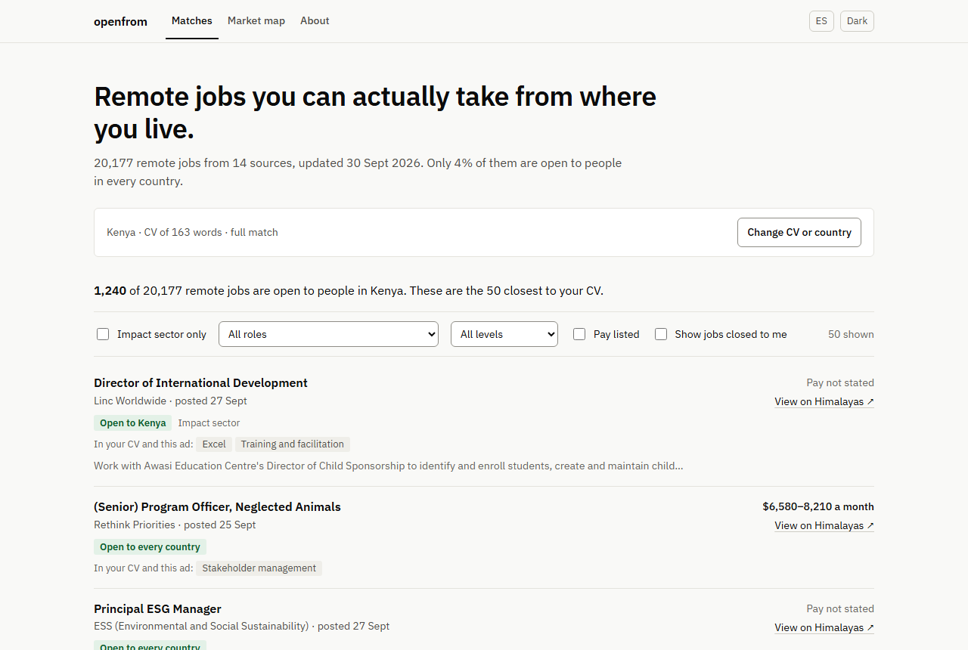Expand the All roles dropdown
The height and width of the screenshot is (650, 968).
328,334
